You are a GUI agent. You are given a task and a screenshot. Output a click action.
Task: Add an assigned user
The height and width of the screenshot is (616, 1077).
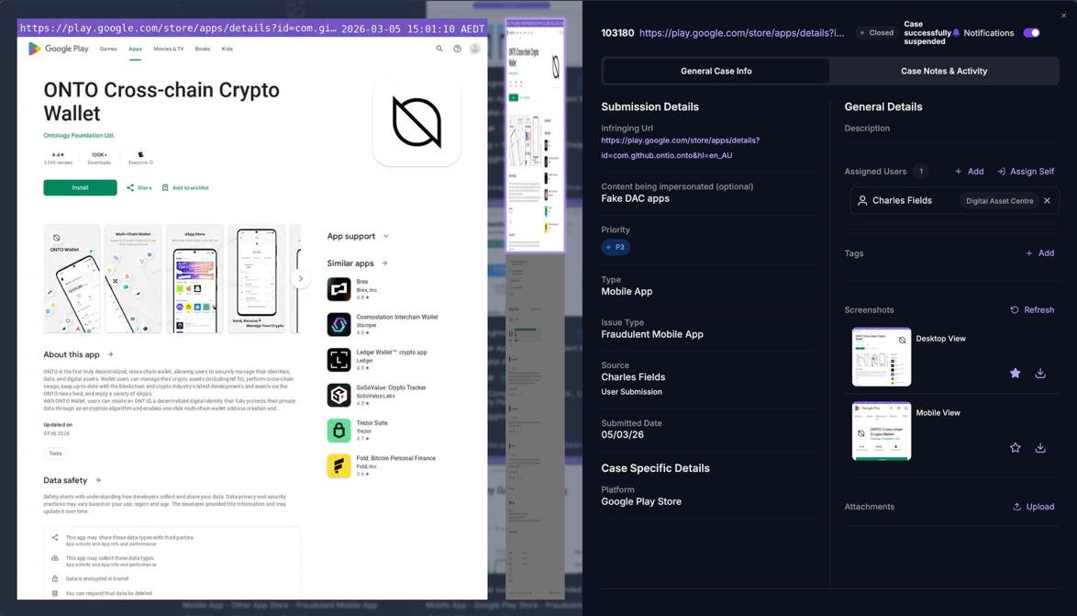(968, 172)
